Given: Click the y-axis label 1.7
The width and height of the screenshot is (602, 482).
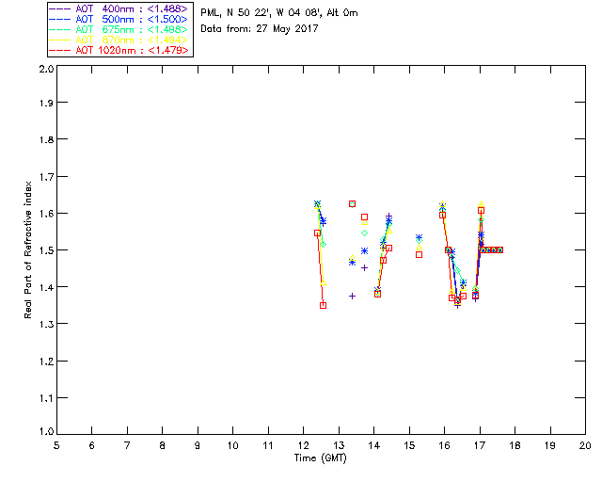Looking at the screenshot, I should [46, 177].
